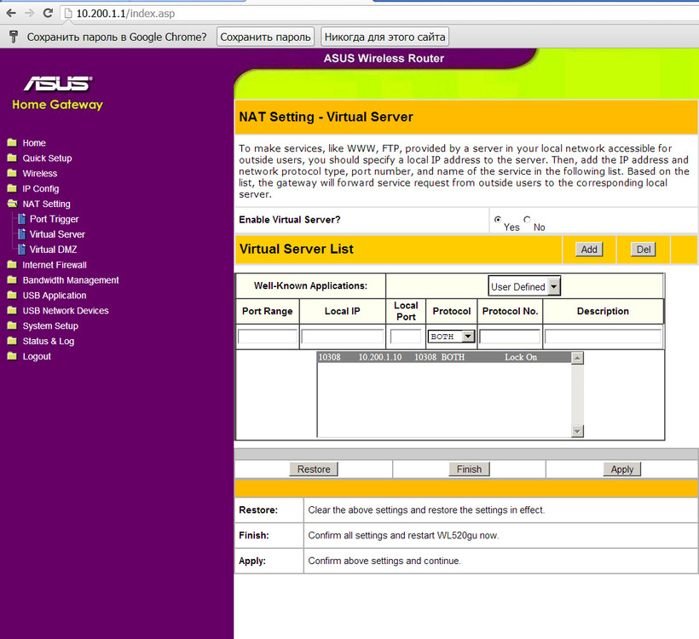This screenshot has width=699, height=639.
Task: Open the System Setup section
Action: (53, 325)
